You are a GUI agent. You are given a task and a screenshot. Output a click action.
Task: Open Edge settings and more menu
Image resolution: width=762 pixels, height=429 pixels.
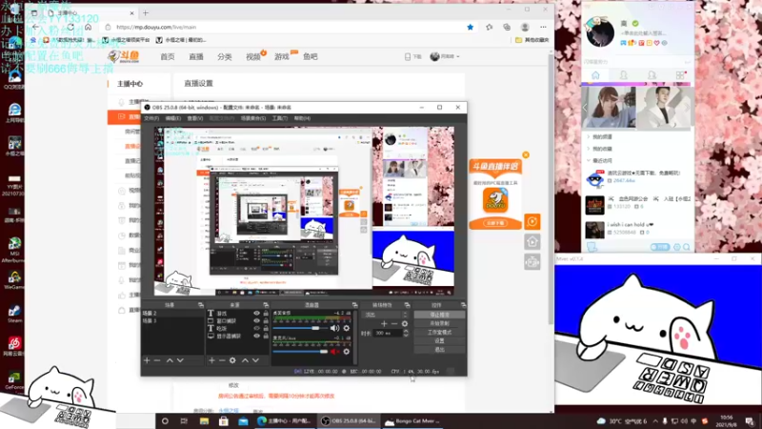pos(543,28)
